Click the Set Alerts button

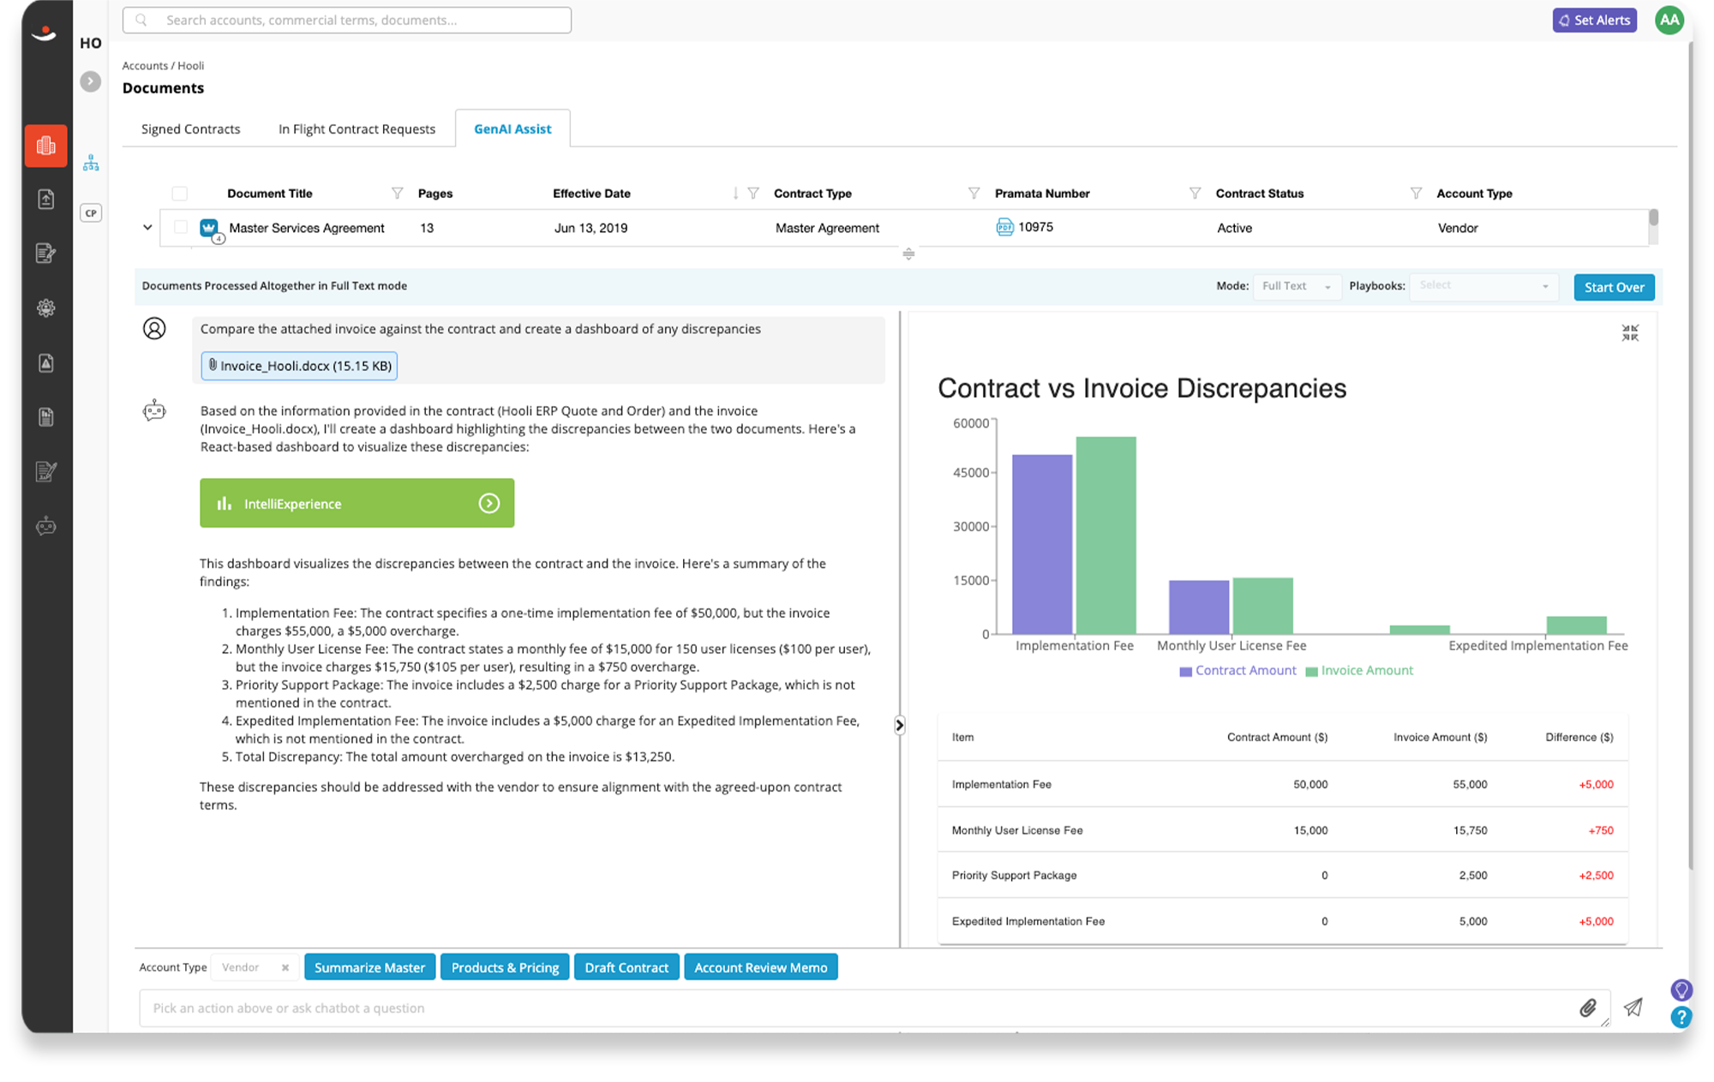click(1594, 20)
